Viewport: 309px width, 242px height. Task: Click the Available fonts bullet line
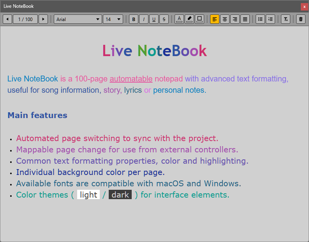(129, 184)
